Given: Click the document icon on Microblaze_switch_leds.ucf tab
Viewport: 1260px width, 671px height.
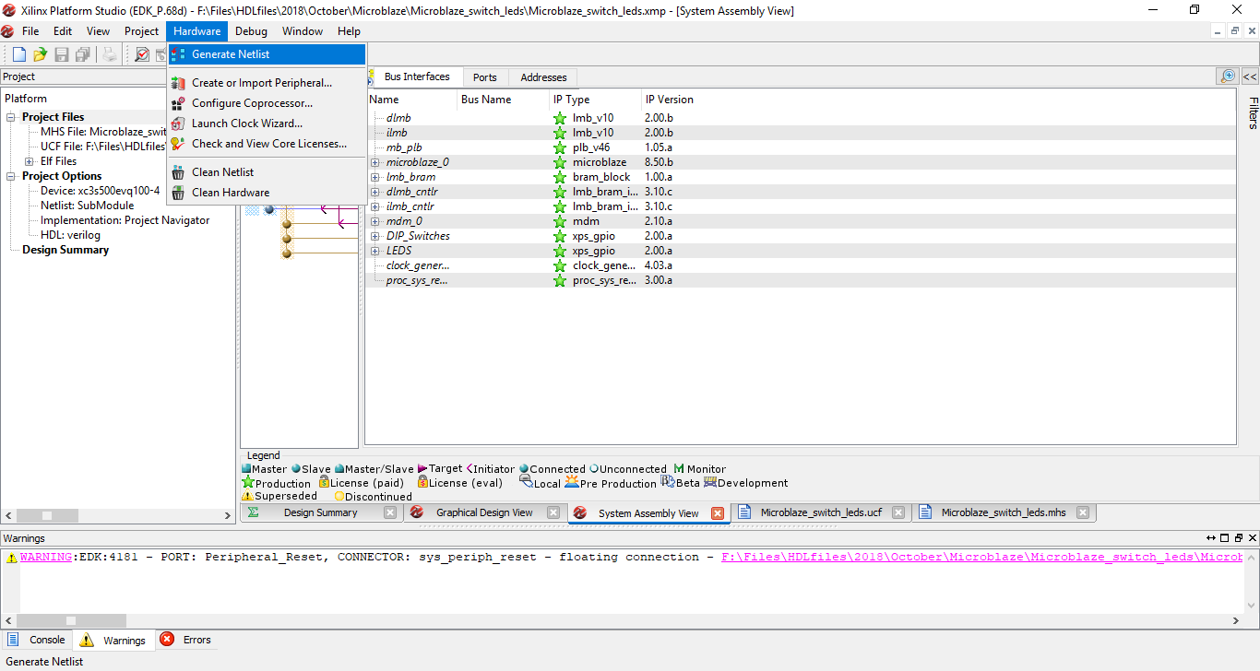Looking at the screenshot, I should pyautogui.click(x=743, y=512).
